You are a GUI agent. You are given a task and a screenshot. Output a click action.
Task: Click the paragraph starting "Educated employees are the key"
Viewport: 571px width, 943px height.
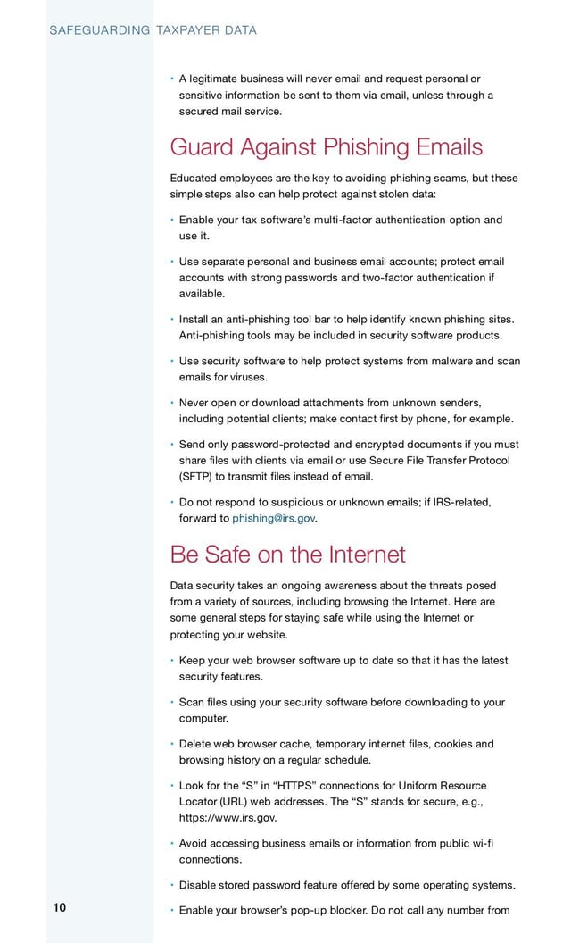pos(343,186)
